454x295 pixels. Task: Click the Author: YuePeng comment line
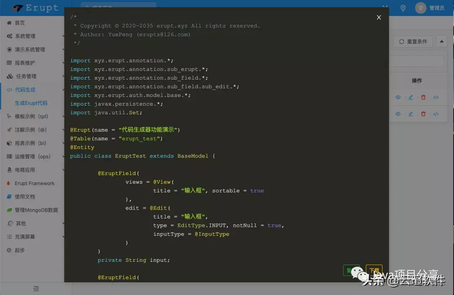click(x=132, y=35)
